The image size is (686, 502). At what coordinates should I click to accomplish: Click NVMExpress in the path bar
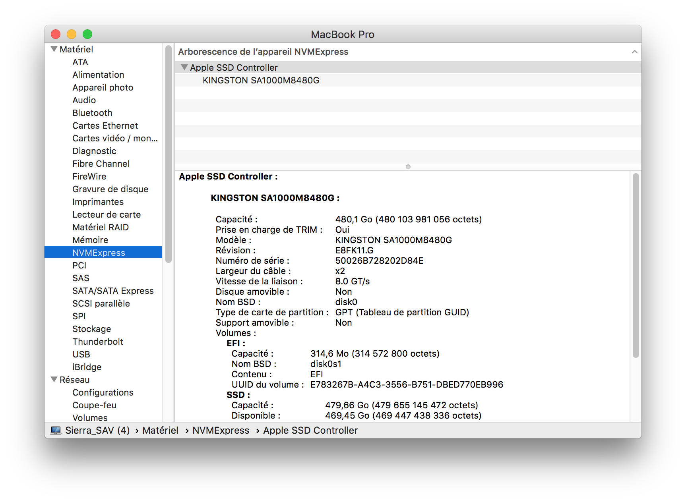(221, 431)
